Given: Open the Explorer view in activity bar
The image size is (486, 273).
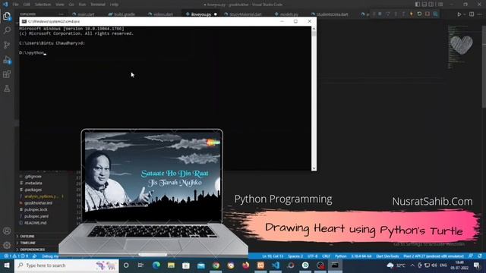Looking at the screenshot, I should (7, 16).
